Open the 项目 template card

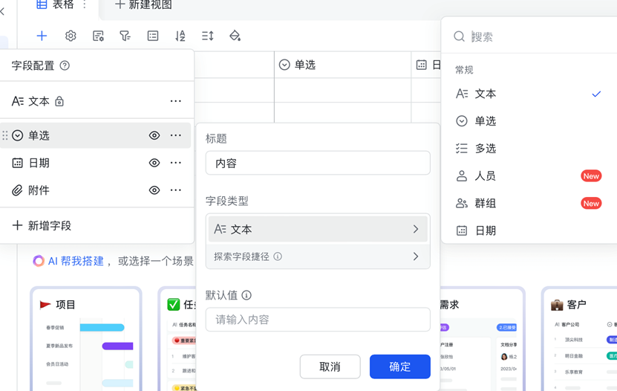[86, 340]
